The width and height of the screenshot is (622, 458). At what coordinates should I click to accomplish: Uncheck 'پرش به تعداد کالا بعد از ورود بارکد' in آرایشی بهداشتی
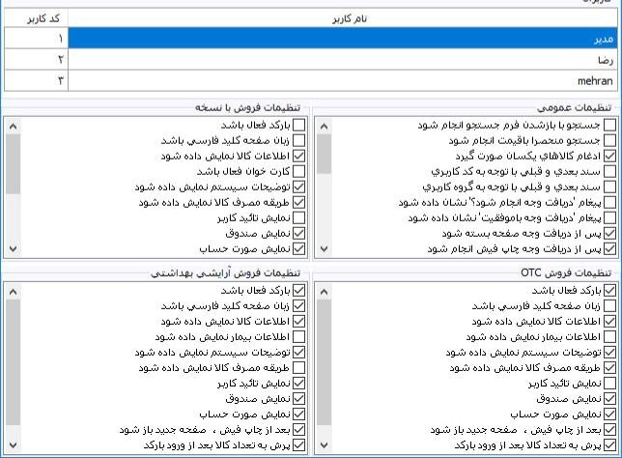coord(298,445)
